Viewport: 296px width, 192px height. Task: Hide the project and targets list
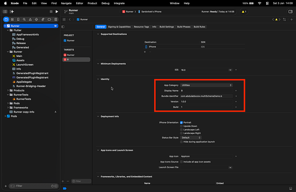coord(63,27)
